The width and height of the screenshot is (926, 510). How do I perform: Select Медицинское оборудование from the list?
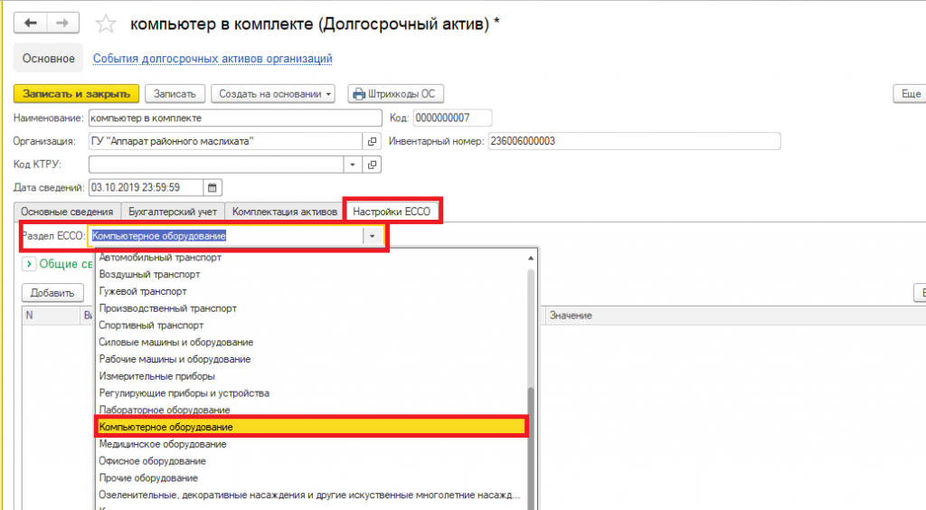click(163, 444)
